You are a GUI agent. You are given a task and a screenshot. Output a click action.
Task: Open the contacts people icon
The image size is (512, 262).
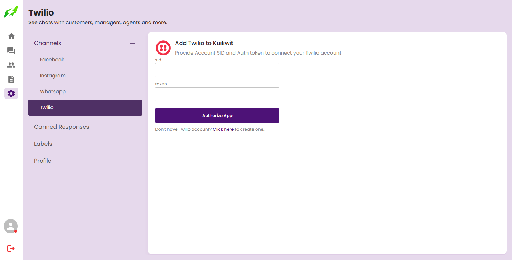click(11, 65)
